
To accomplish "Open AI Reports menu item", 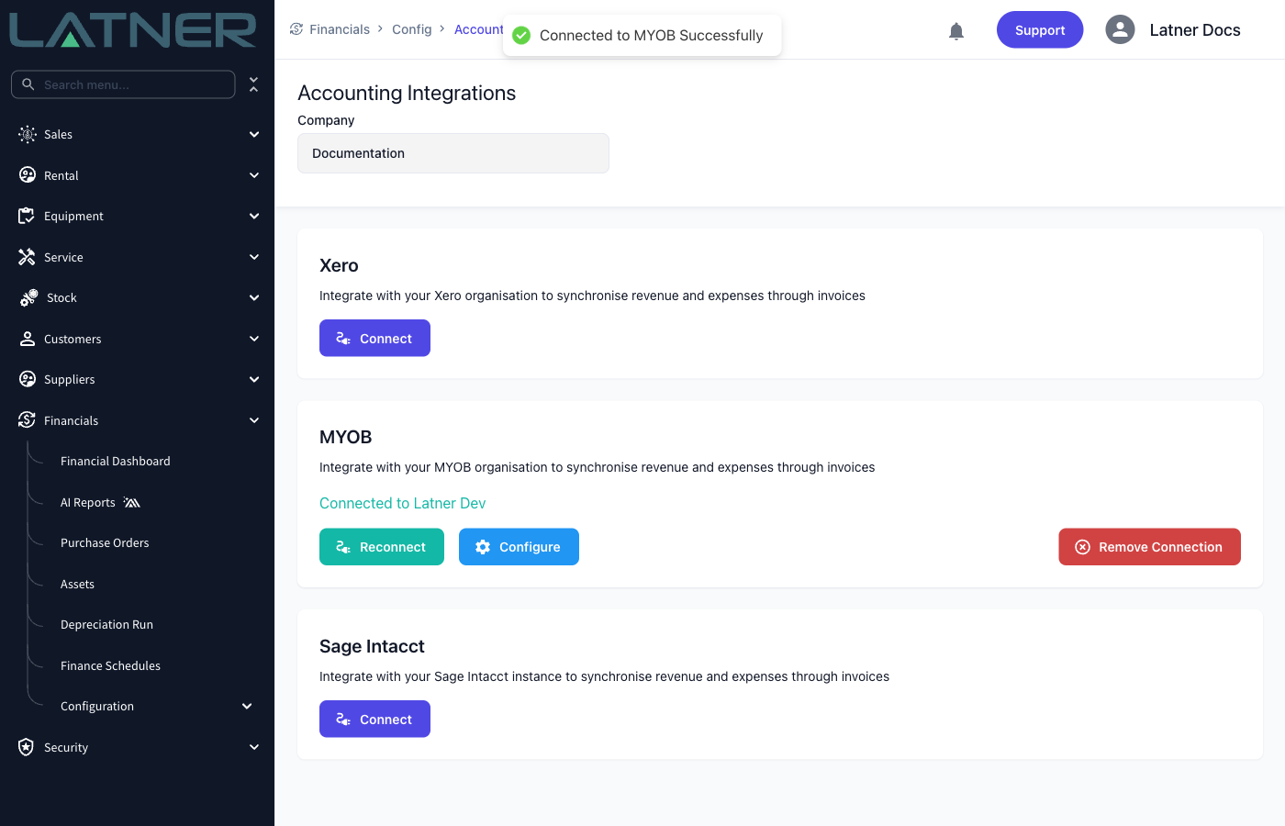I will pos(88,503).
